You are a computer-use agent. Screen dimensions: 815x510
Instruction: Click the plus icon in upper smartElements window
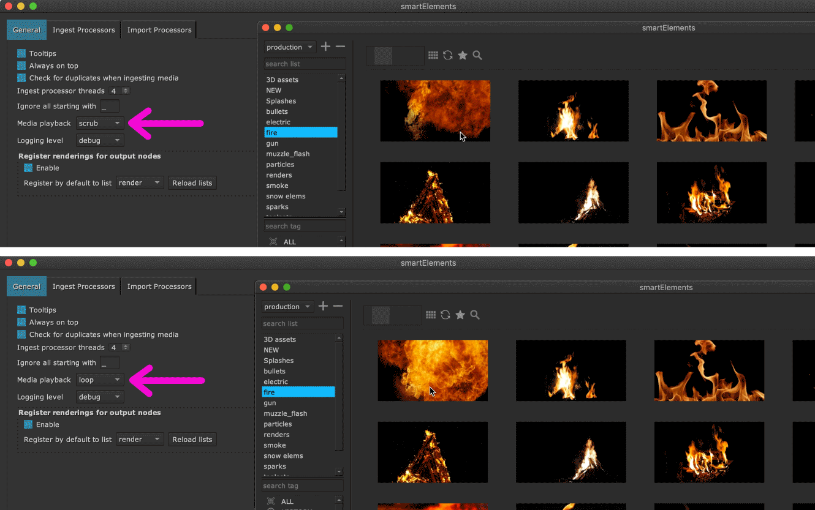[x=325, y=47]
